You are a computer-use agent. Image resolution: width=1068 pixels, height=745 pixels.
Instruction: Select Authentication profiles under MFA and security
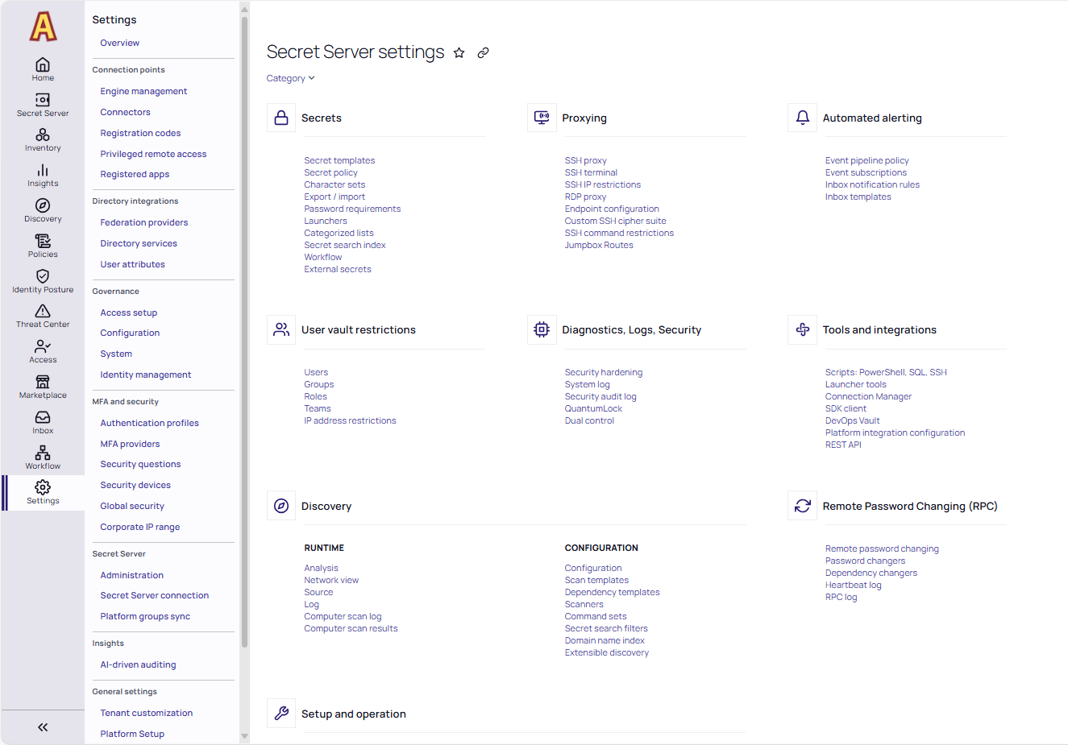[x=149, y=422]
